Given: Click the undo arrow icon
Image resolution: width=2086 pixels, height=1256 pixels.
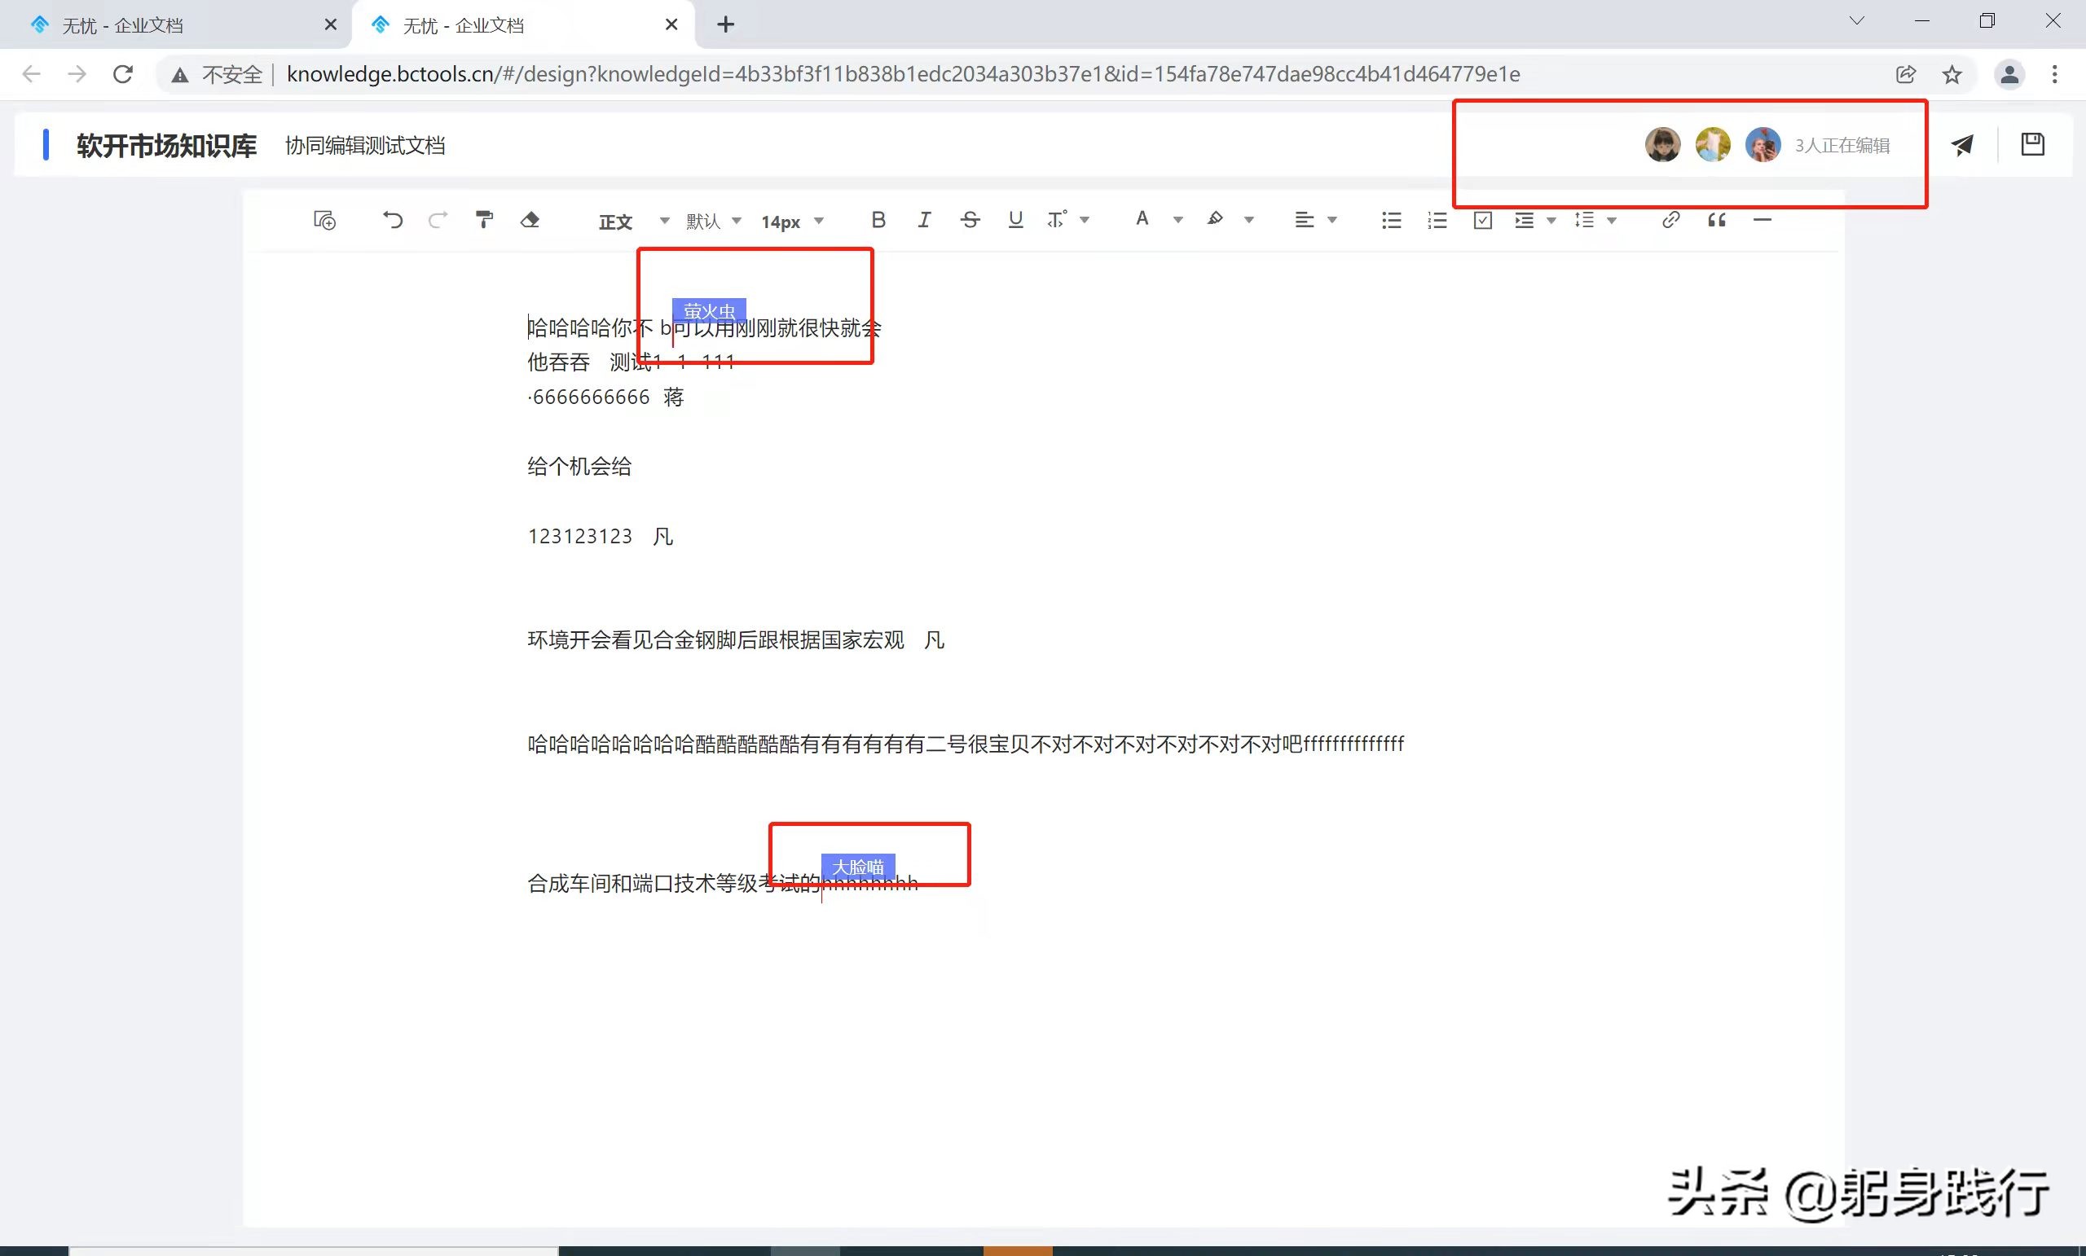Looking at the screenshot, I should tap(392, 220).
